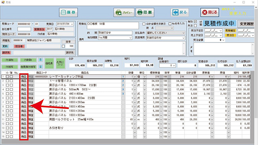Click 積算 button in row 15

tap(31, 137)
